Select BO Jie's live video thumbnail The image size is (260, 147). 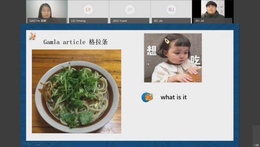pyautogui.click(x=213, y=12)
